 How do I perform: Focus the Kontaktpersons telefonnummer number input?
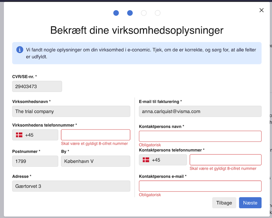(226, 160)
